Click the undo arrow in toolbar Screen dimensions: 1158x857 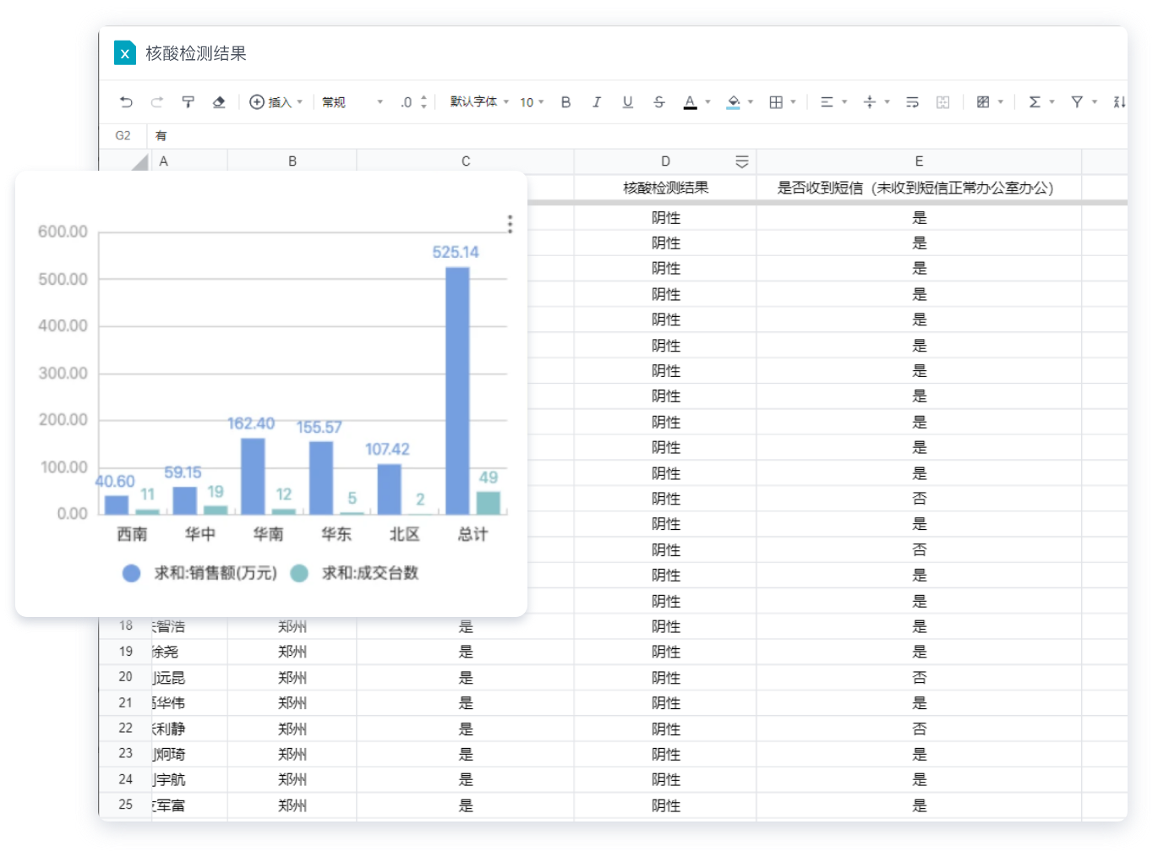(x=127, y=102)
